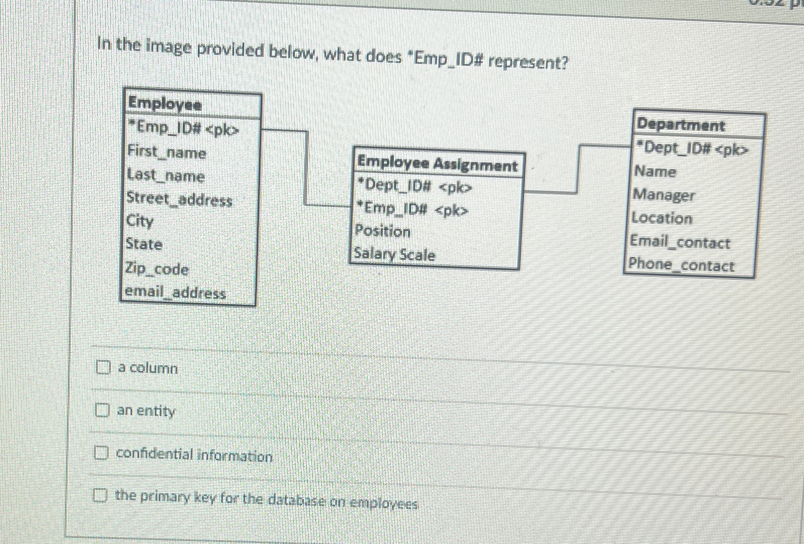
Task: Click Phone_contact in Department table
Action: [x=681, y=264]
